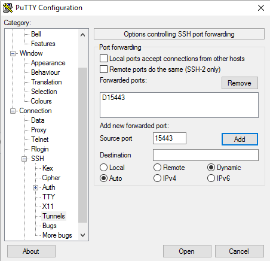Go to the Kex settings page
This screenshot has width=270, height=261.
(x=48, y=168)
